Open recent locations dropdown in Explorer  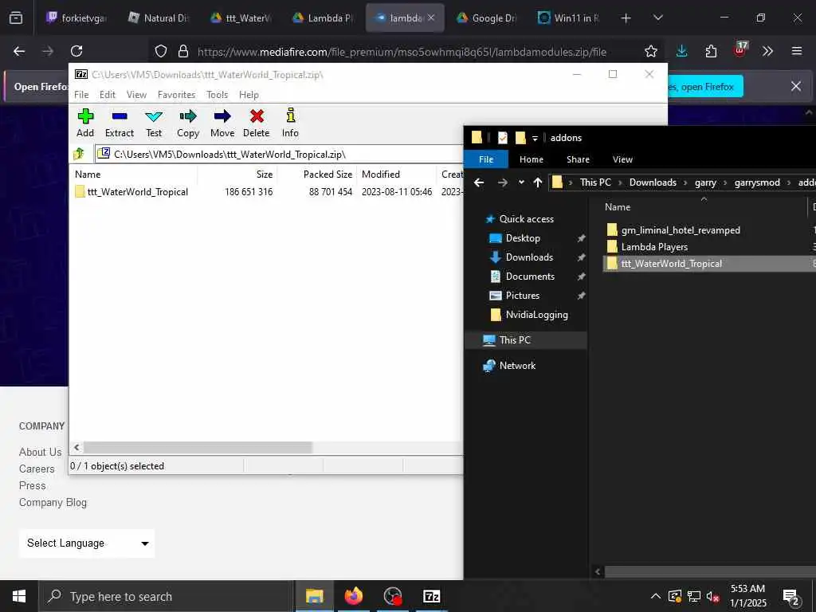(521, 182)
